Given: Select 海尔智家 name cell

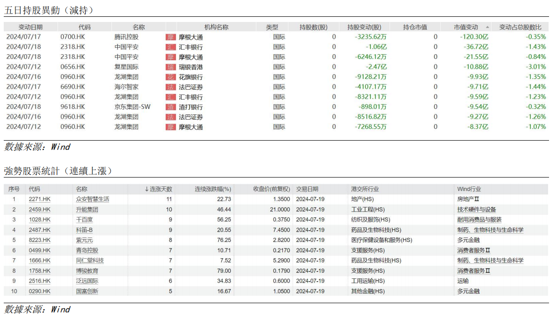Looking at the screenshot, I should (x=126, y=87).
